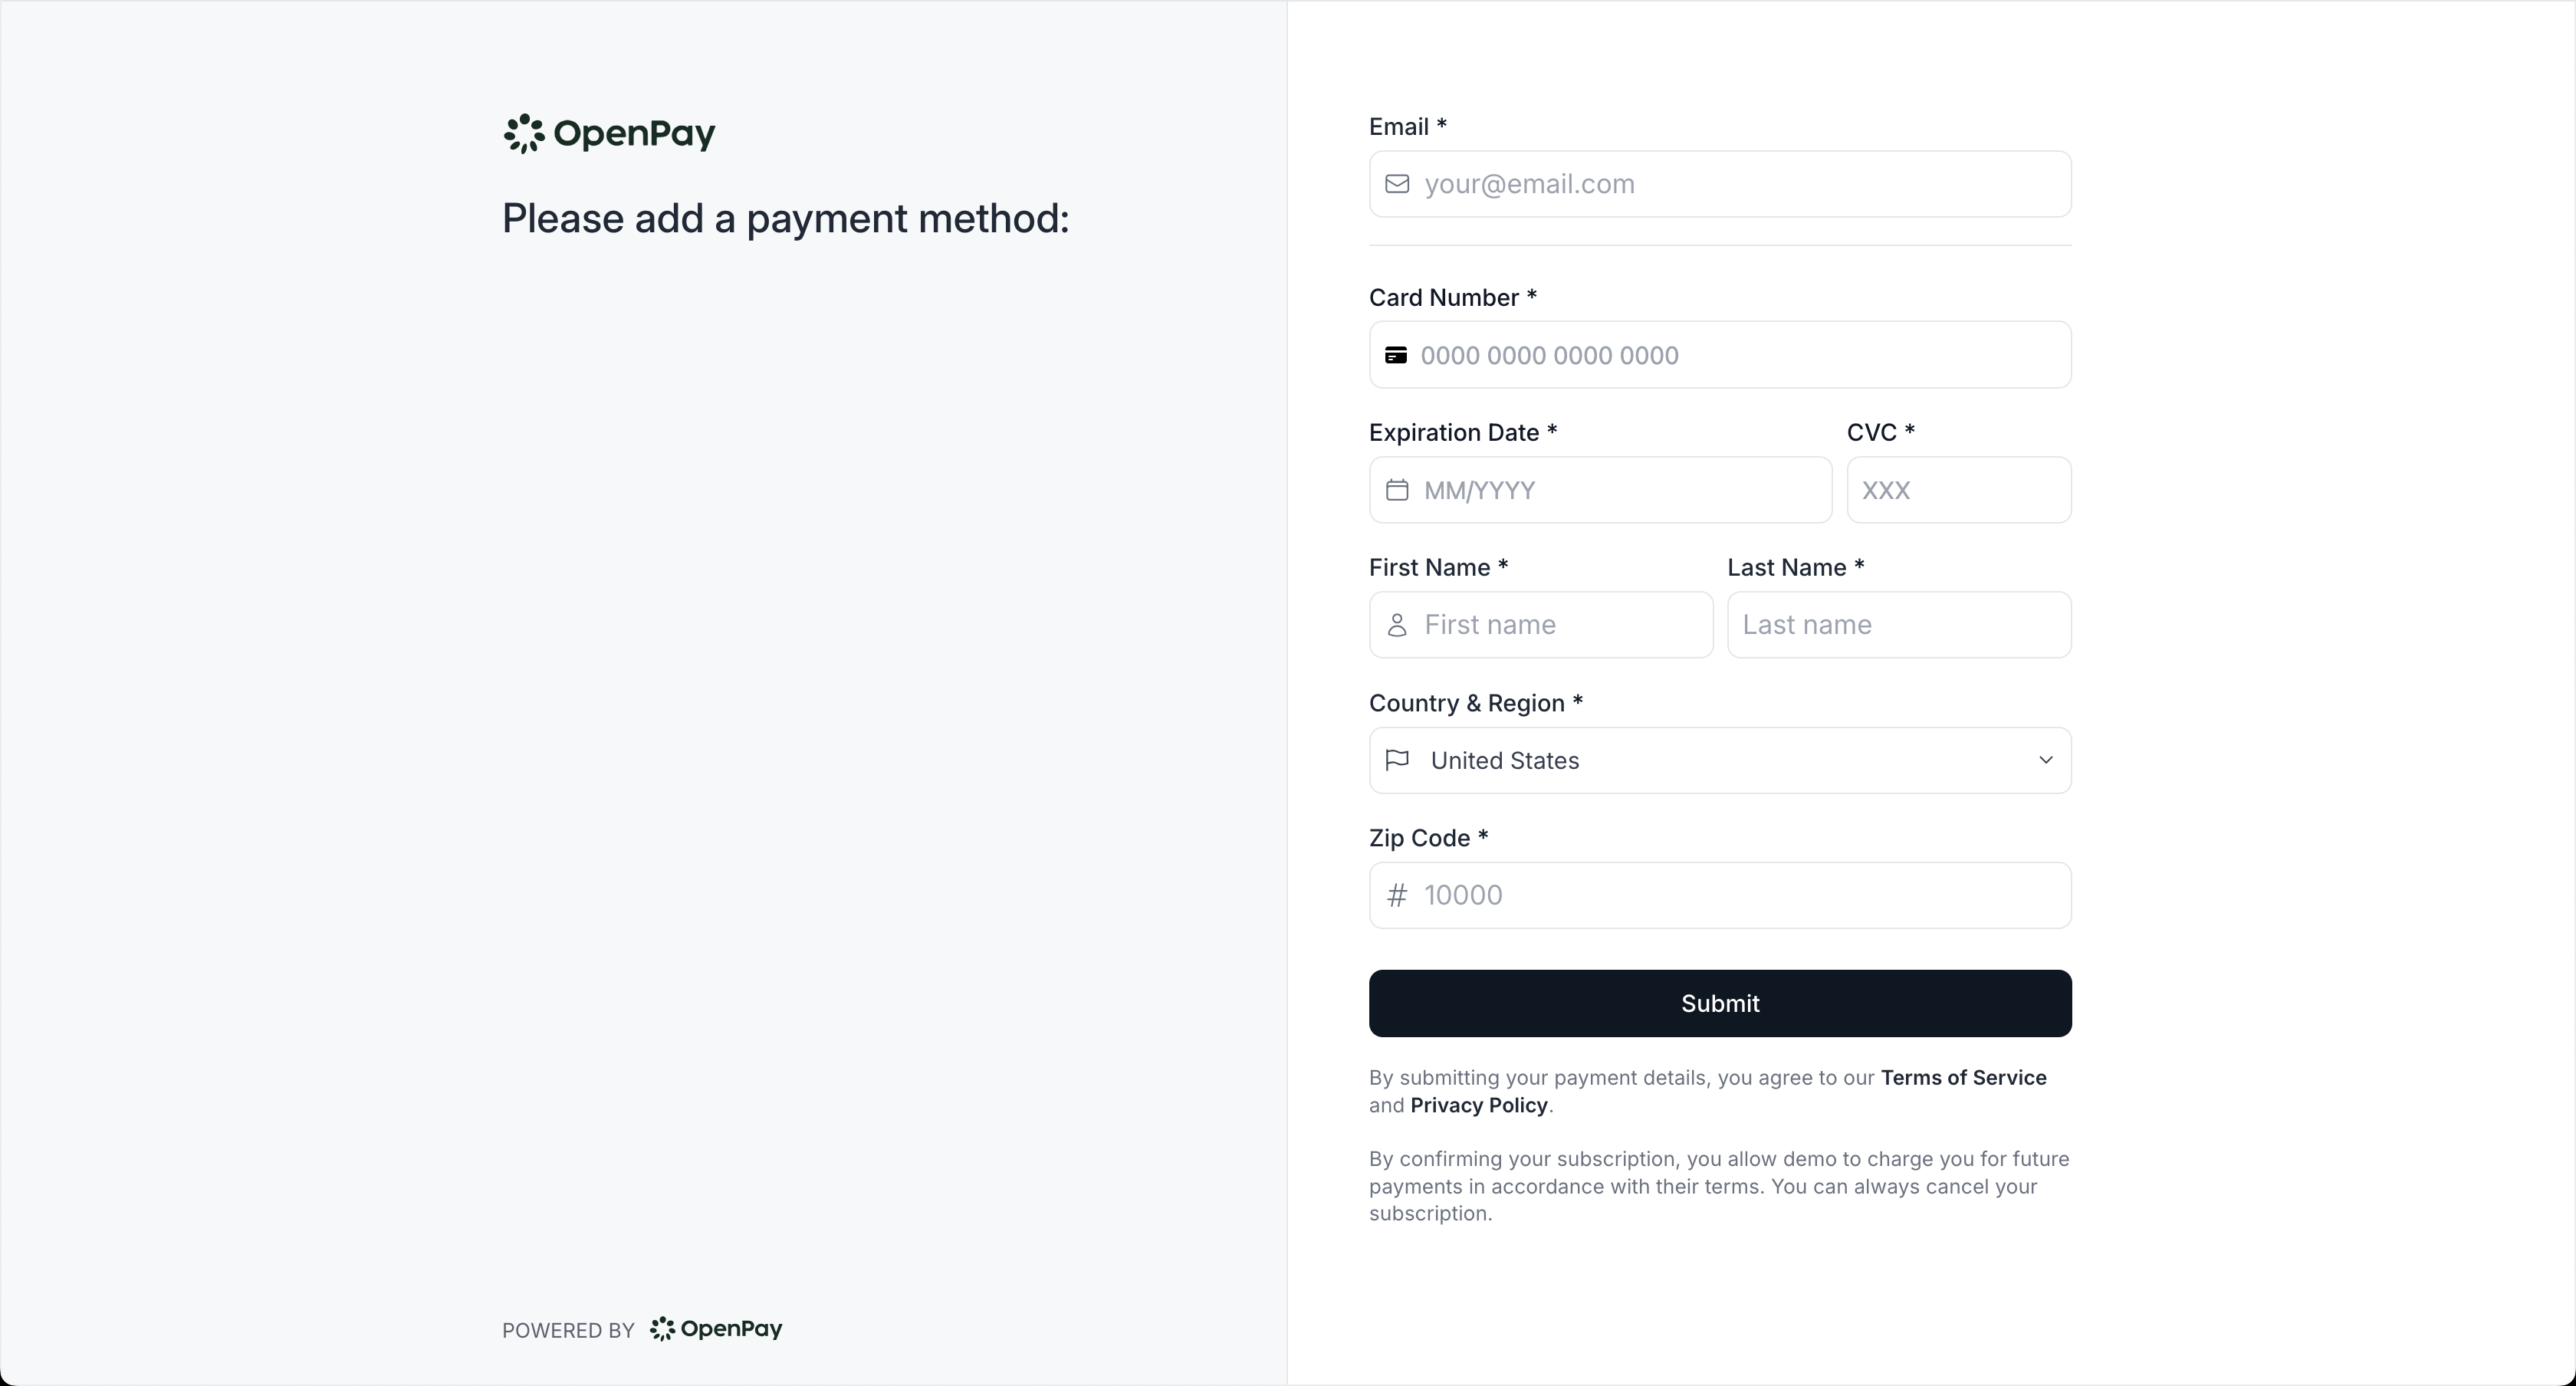This screenshot has height=1386, width=2576.
Task: Click the credit card icon in Card Number
Action: pyautogui.click(x=1396, y=355)
